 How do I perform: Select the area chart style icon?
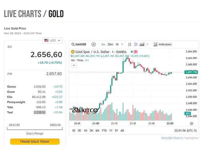pyautogui.click(x=142, y=44)
